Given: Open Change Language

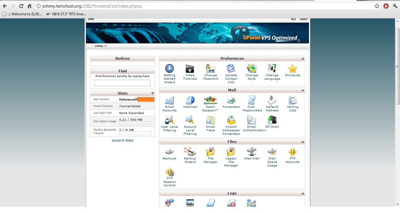Looking at the screenshot, I should point(272,72).
